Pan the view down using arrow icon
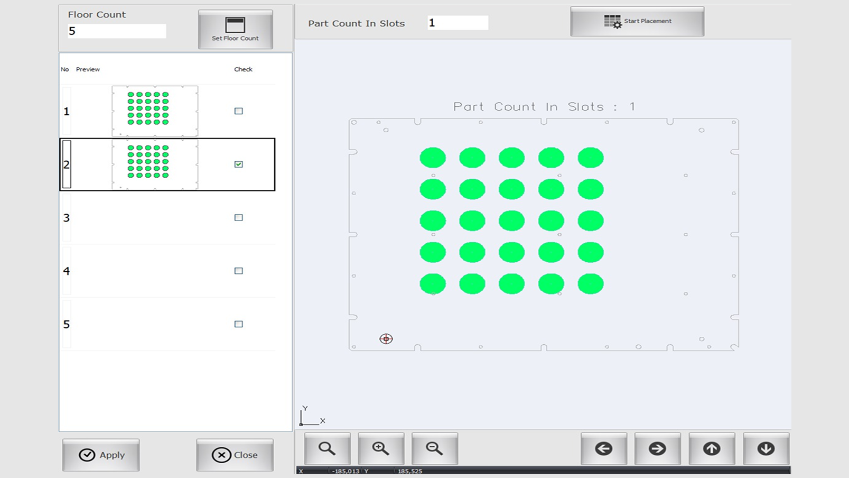 coord(767,448)
